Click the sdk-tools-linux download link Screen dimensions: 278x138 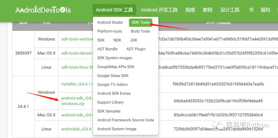coord(77,67)
